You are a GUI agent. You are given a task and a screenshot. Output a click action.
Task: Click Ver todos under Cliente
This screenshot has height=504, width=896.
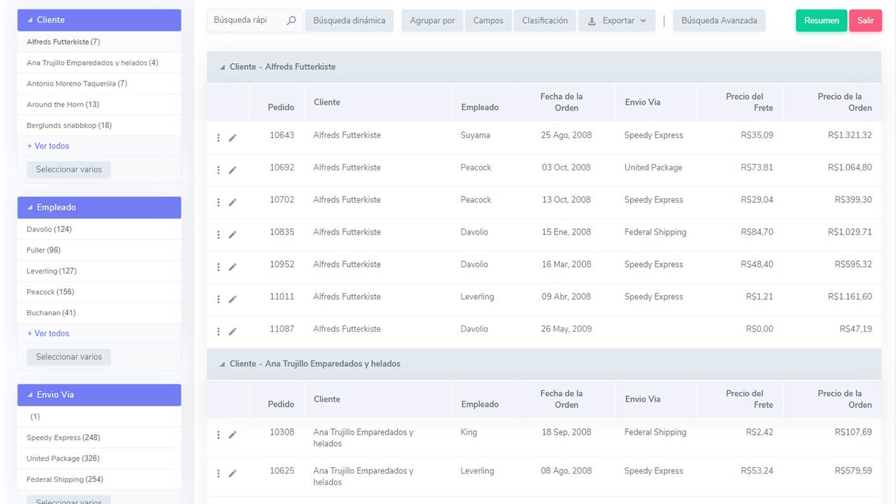48,146
